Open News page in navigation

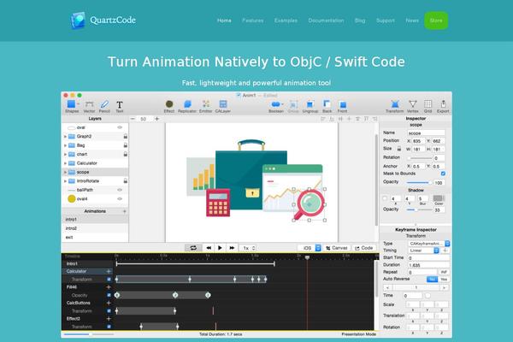coord(412,21)
